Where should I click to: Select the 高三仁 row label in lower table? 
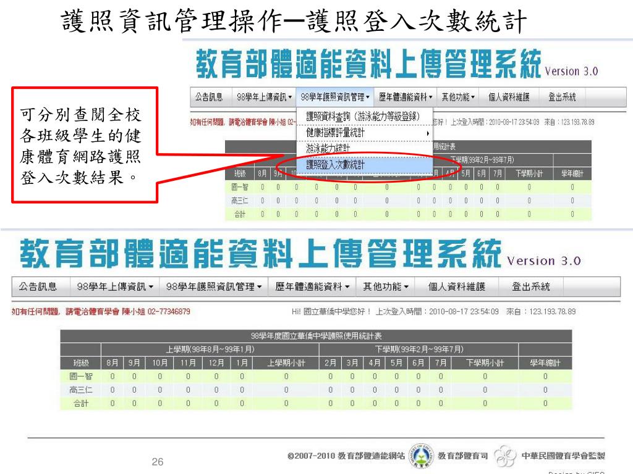tap(81, 390)
